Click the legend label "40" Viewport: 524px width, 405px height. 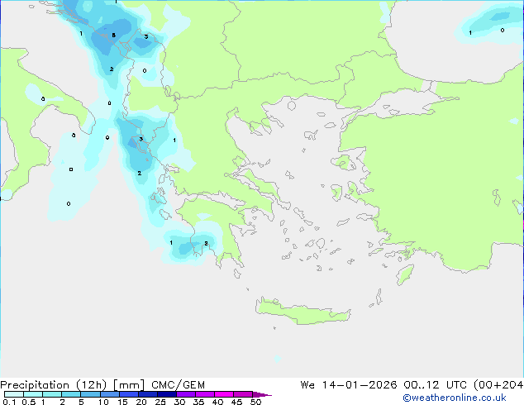[217, 402]
